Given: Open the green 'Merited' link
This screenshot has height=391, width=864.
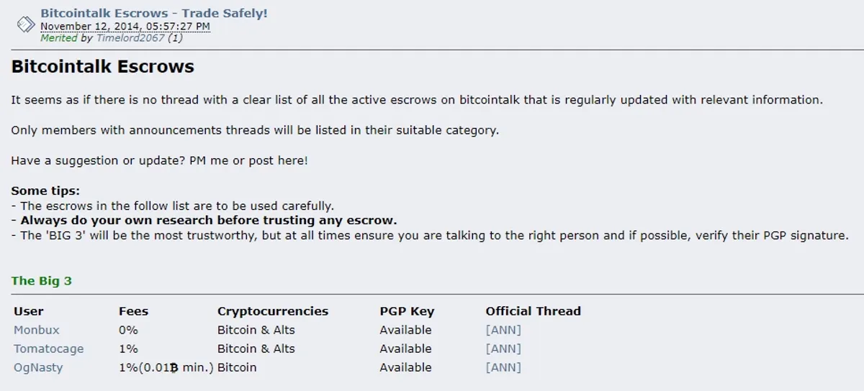Looking at the screenshot, I should coord(58,38).
